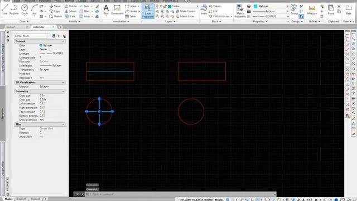Click the Fillet command
The image size is (357, 201).
click(84, 11)
